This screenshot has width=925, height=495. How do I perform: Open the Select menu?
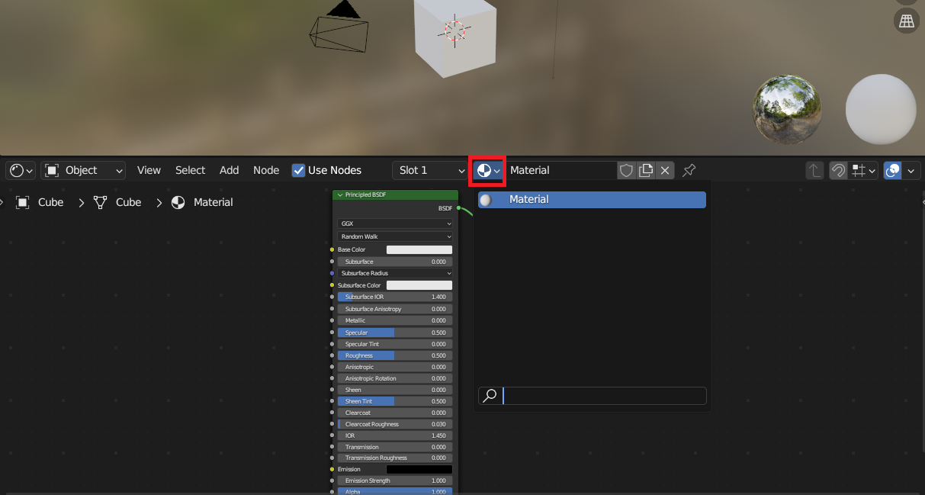(x=190, y=170)
